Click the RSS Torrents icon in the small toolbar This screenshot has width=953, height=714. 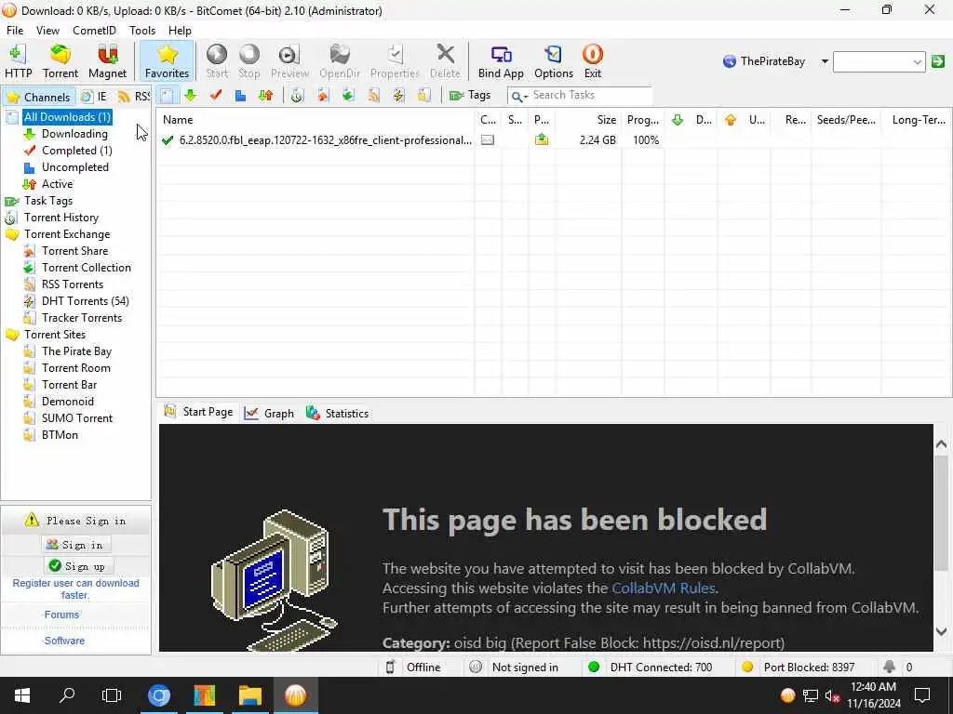373,96
